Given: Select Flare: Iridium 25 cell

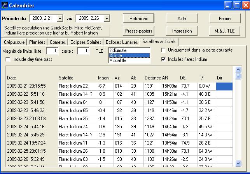Looking at the screenshot, I should coord(77,119).
